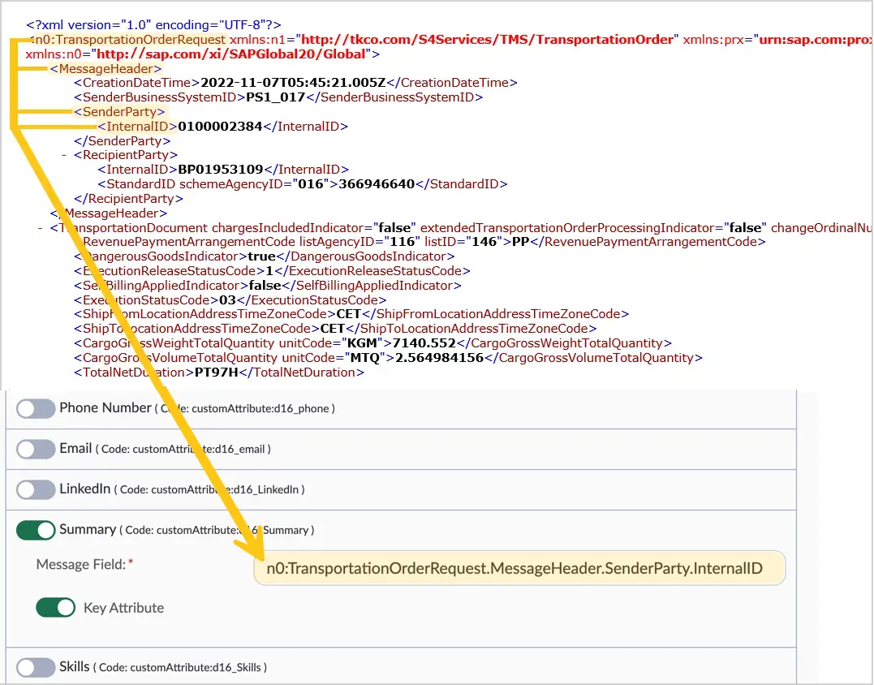This screenshot has height=685, width=874.
Task: Click the closing RecipientParty tag
Action: point(129,198)
